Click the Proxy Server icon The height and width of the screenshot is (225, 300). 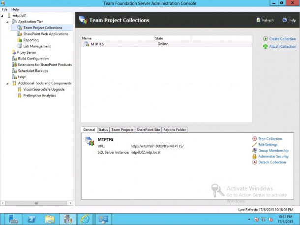pyautogui.click(x=14, y=52)
